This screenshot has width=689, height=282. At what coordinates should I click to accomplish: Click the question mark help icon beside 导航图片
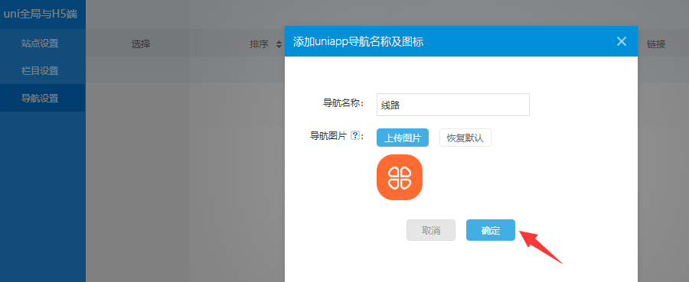(355, 136)
